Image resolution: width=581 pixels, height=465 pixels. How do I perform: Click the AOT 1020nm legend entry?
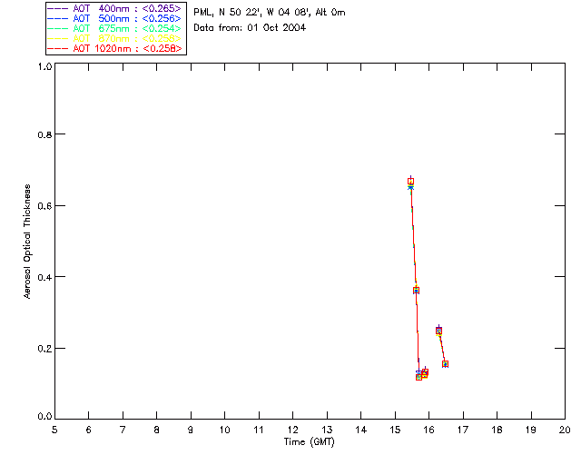115,48
